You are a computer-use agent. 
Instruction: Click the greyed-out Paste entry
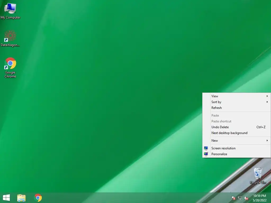236,116
